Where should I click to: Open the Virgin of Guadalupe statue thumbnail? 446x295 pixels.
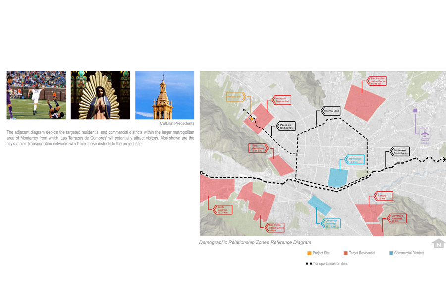[x=101, y=95]
